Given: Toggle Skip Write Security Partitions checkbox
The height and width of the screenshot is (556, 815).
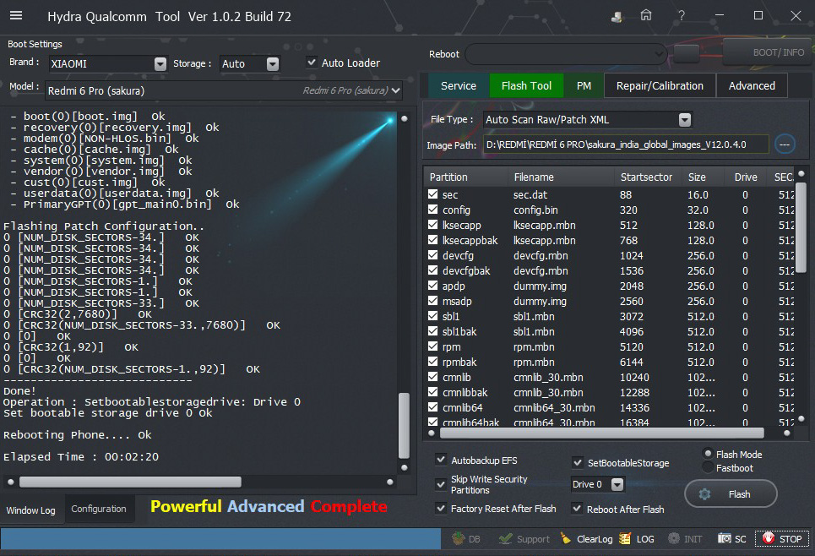Looking at the screenshot, I should pos(441,484).
